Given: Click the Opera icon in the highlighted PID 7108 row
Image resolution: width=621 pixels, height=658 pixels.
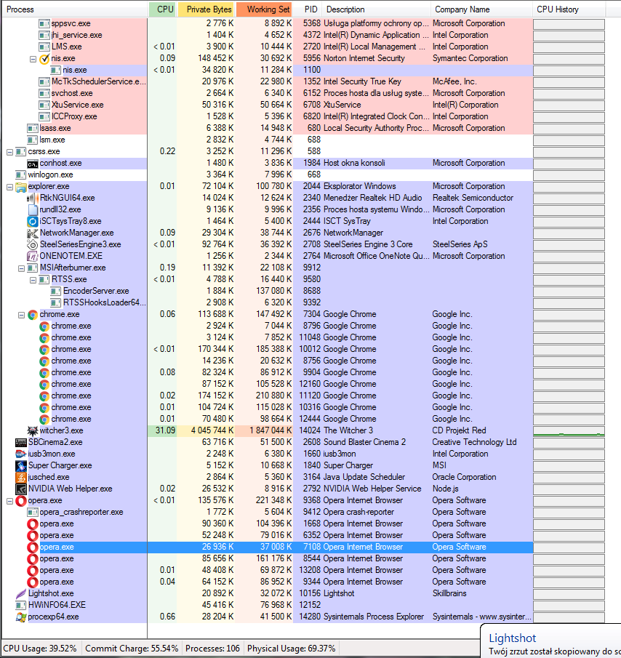Looking at the screenshot, I should 33,547.
